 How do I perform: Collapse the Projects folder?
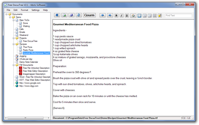[14, 38]
